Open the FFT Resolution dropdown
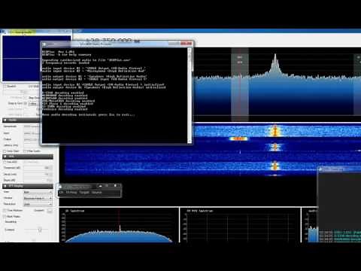 point(38,204)
